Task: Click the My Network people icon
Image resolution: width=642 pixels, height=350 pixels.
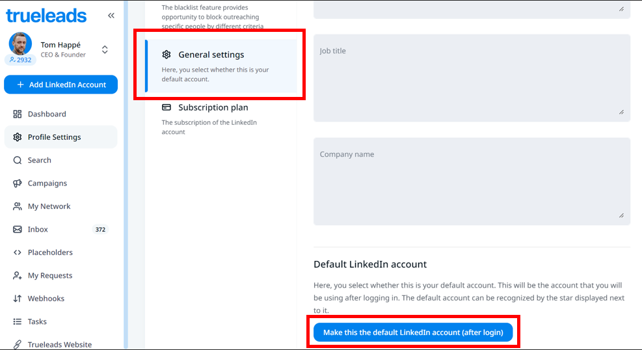Action: pos(18,206)
